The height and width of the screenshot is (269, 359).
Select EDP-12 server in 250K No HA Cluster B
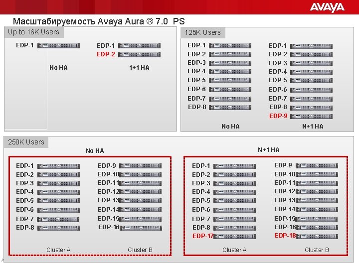tap(140, 192)
